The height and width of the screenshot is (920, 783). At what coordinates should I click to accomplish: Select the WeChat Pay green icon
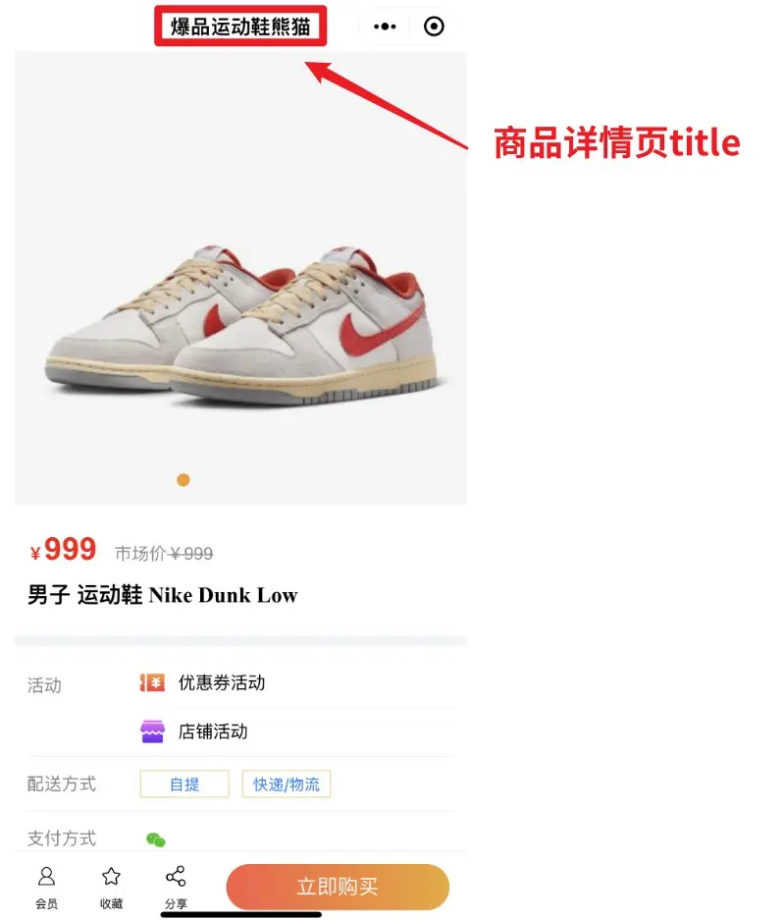155,839
